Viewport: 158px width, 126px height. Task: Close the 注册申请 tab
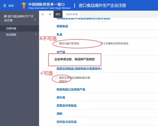click(76, 14)
